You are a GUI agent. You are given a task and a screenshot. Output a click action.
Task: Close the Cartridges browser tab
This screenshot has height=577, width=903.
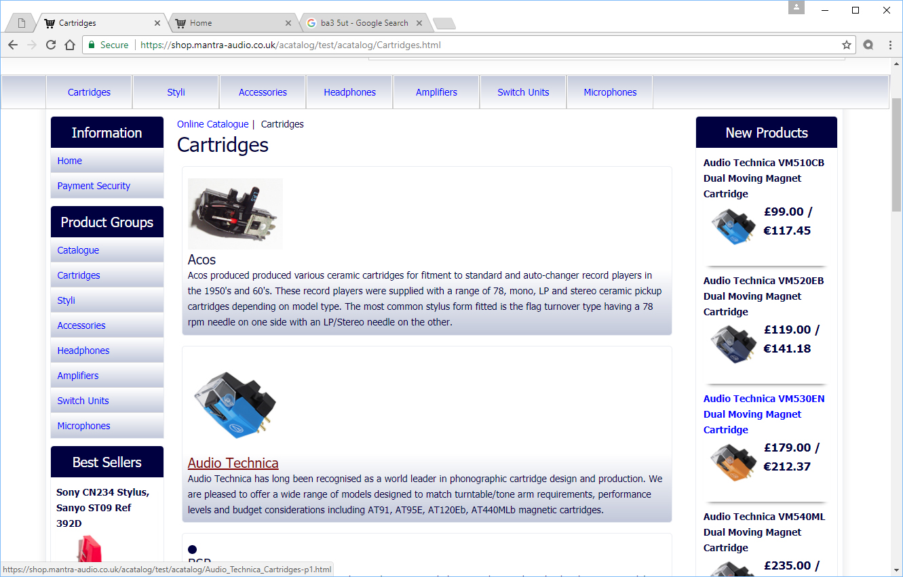coord(157,23)
